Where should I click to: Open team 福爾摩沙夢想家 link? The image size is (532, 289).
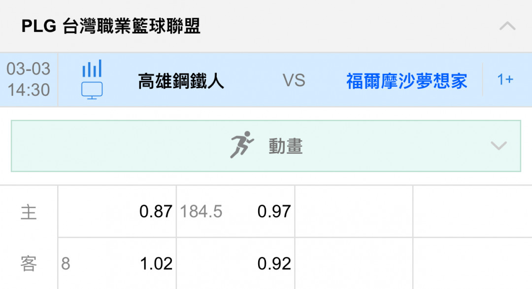pos(406,81)
